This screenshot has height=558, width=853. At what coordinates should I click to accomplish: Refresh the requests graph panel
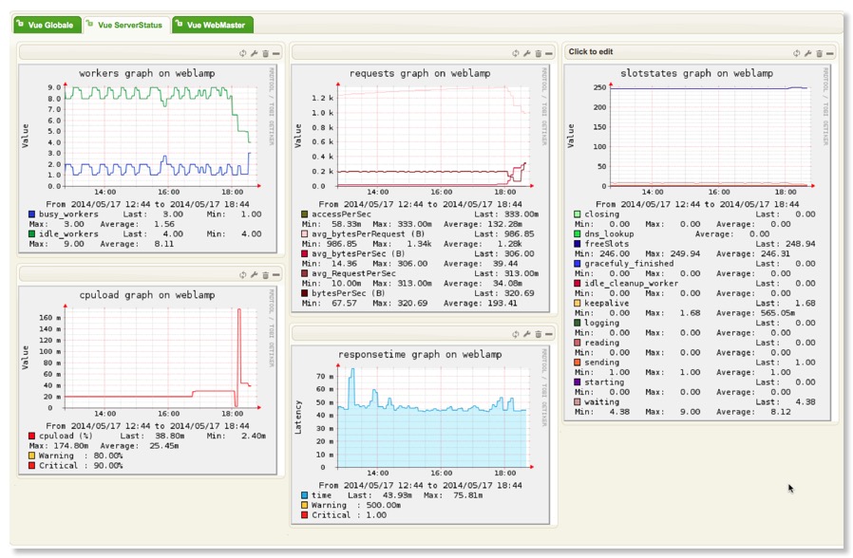[516, 53]
